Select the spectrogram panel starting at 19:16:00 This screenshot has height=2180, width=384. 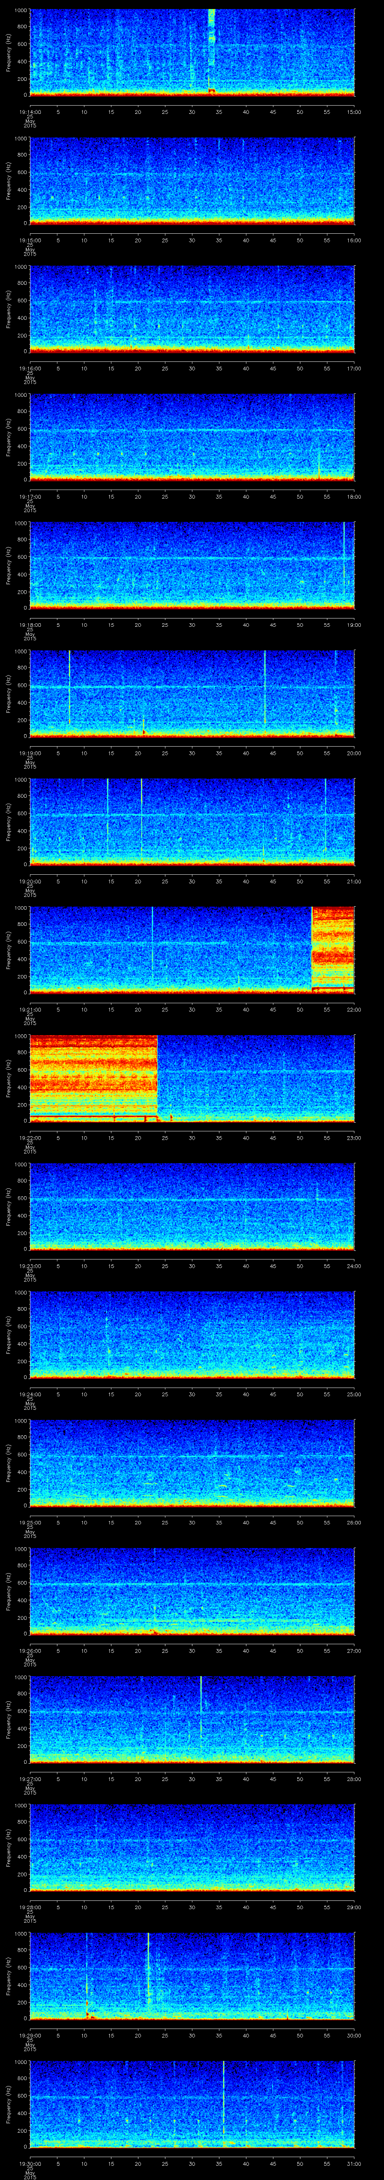192,309
